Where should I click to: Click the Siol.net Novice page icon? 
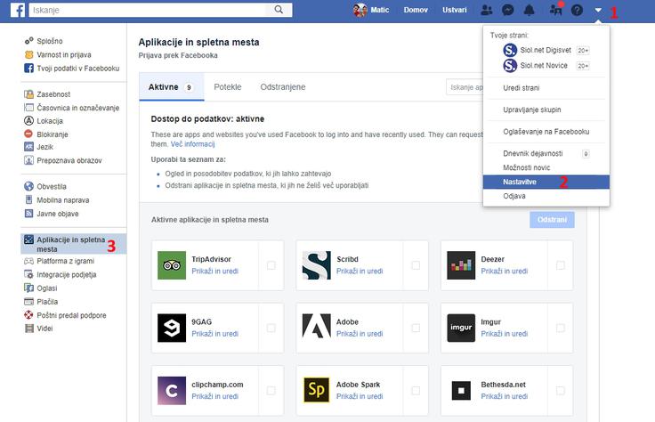click(x=510, y=66)
